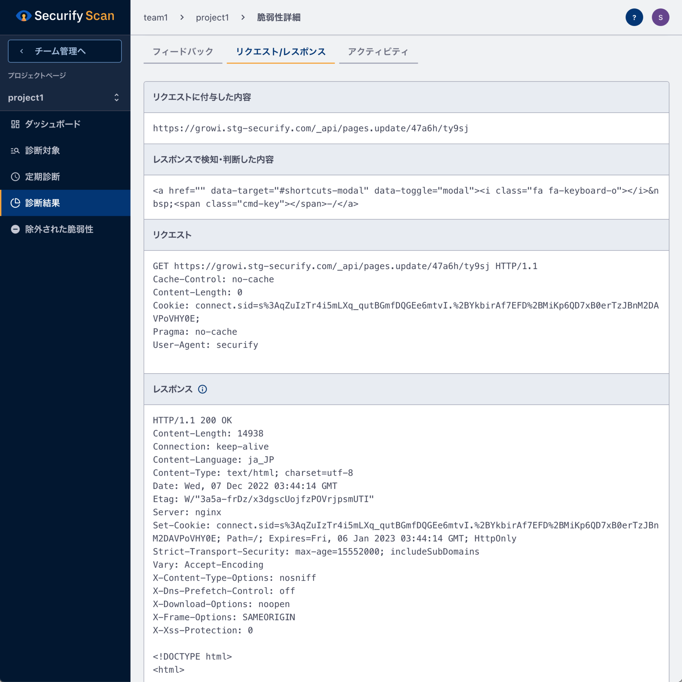
Task: Open the help question mark icon
Action: coord(634,17)
